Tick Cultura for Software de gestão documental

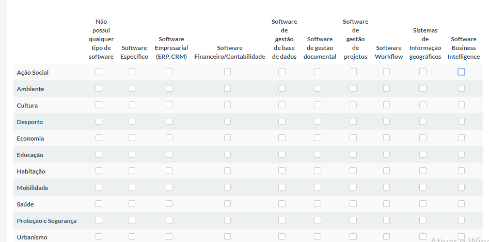pos(318,105)
